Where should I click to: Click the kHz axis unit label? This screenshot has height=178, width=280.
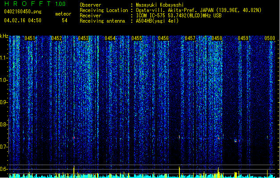[4, 36]
